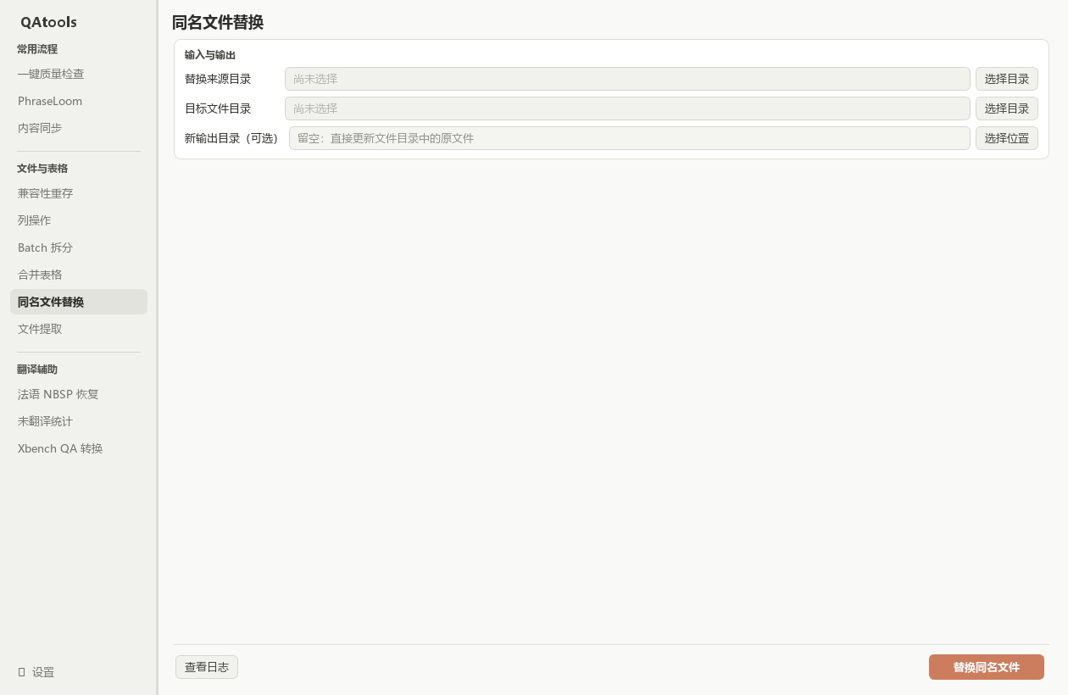The height and width of the screenshot is (695, 1068).
Task: Open the 一键质量检查 page
Action: tap(79, 74)
